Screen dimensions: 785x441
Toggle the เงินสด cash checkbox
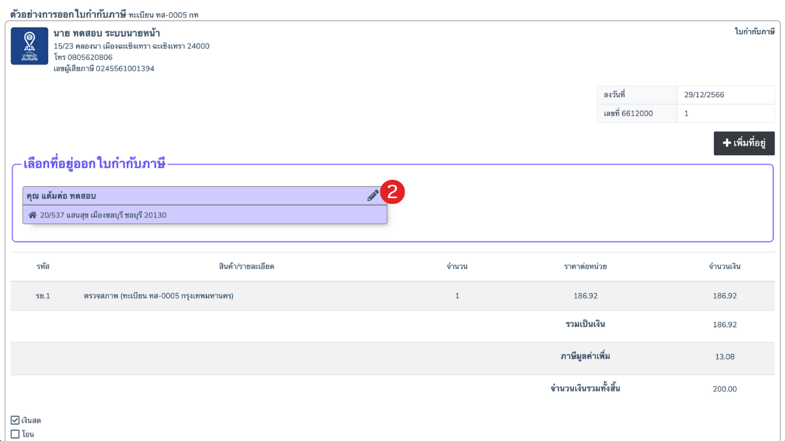click(16, 420)
